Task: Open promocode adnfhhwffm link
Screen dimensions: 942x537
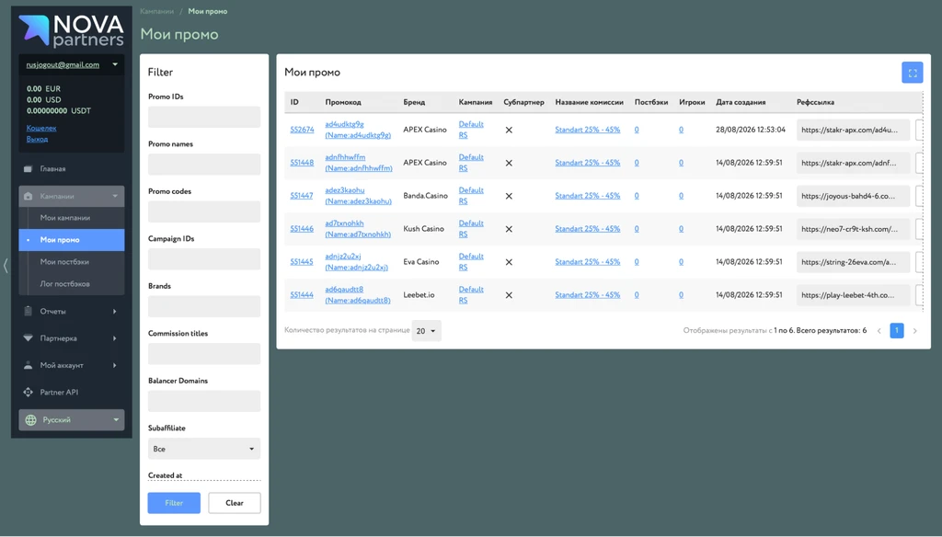Action: [x=359, y=163]
